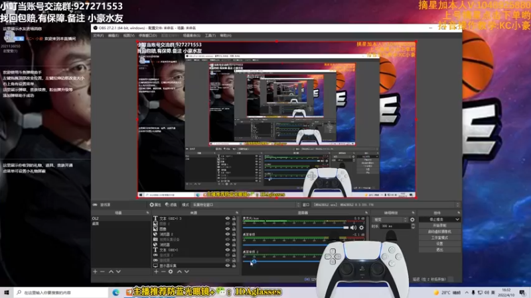Open the 场景集合(S) menu
This screenshot has width=531, height=298.
[x=191, y=36]
